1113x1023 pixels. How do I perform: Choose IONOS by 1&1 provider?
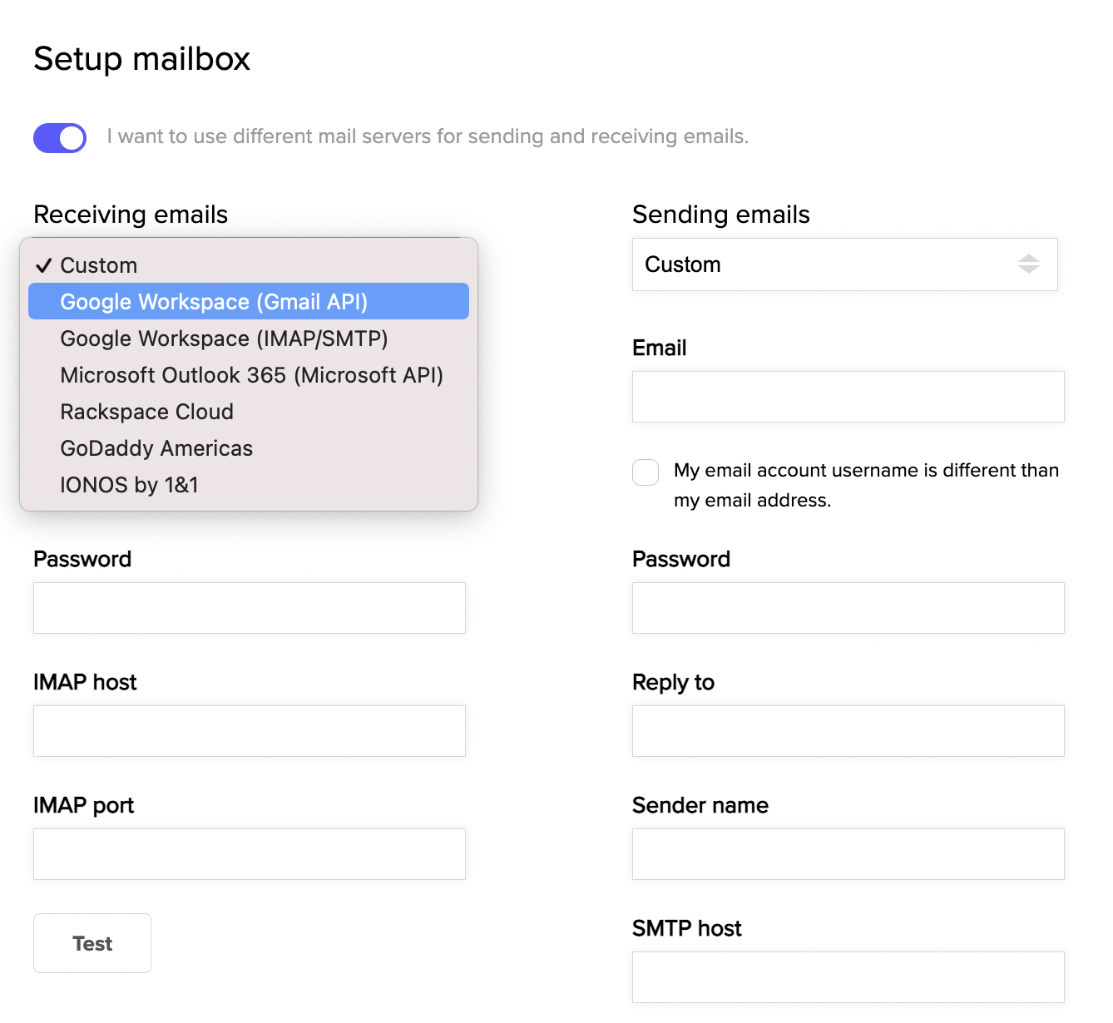coord(249,485)
